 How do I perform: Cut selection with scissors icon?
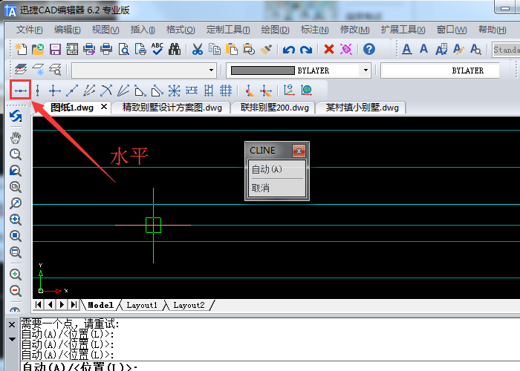tap(198, 49)
